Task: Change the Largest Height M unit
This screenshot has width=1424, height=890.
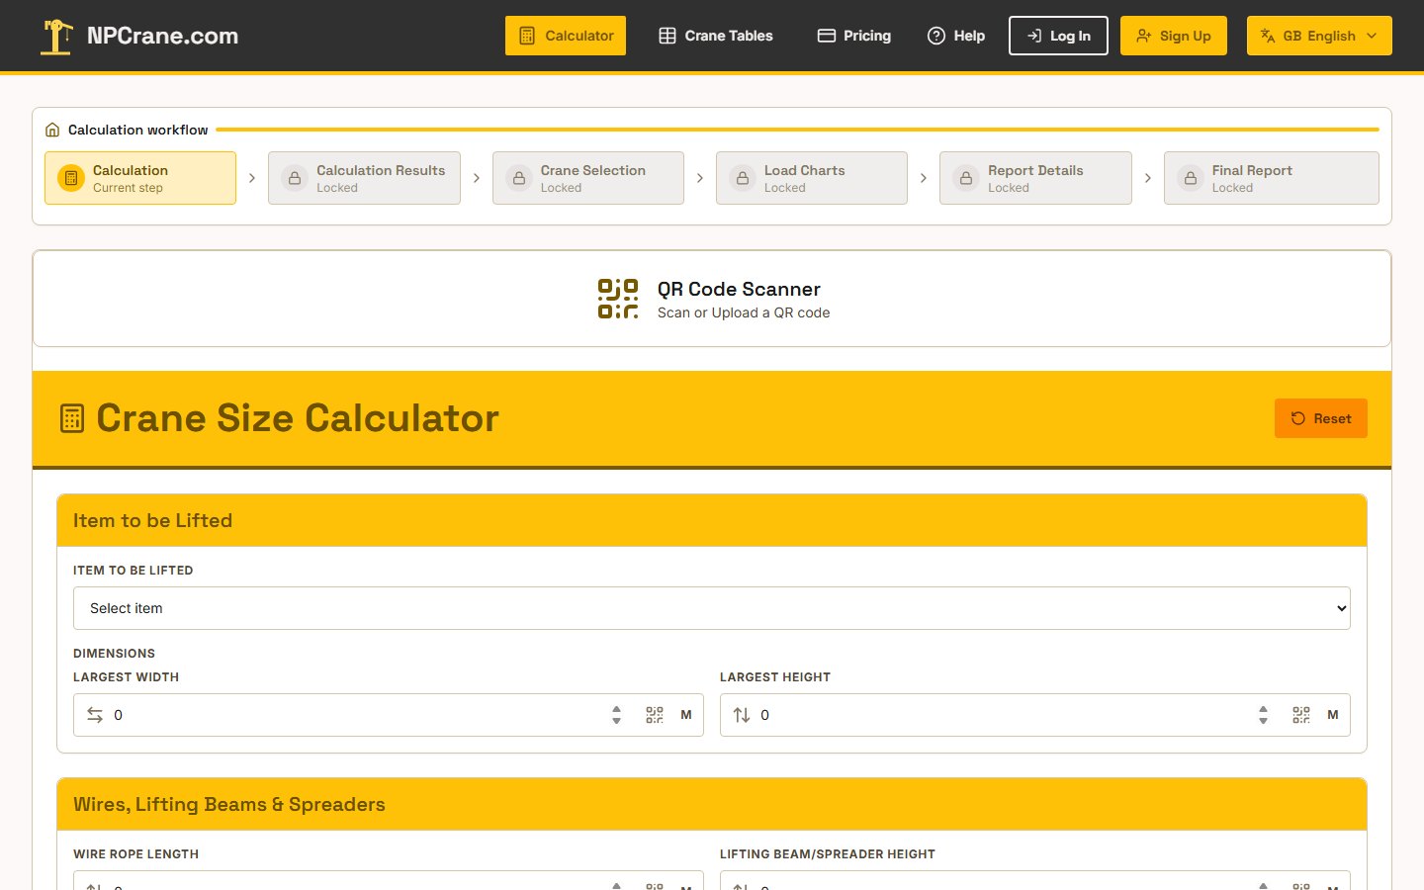Action: [1333, 715]
